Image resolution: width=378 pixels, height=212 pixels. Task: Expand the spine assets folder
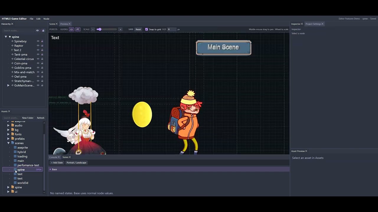(x=9, y=187)
